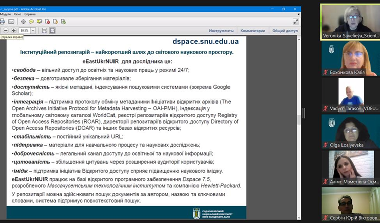Click the scrolling mode page icon

[x=45, y=31]
